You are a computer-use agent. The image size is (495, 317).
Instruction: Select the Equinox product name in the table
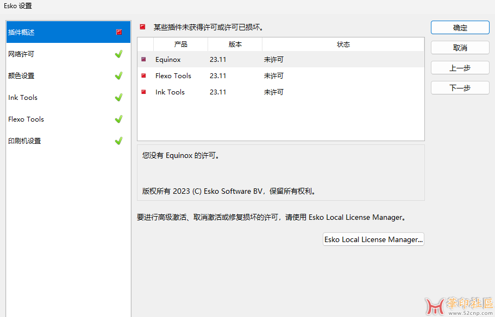pos(168,60)
